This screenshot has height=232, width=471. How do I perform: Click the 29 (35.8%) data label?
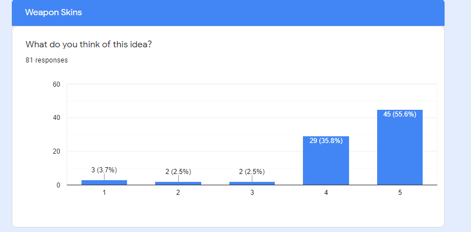(x=326, y=141)
